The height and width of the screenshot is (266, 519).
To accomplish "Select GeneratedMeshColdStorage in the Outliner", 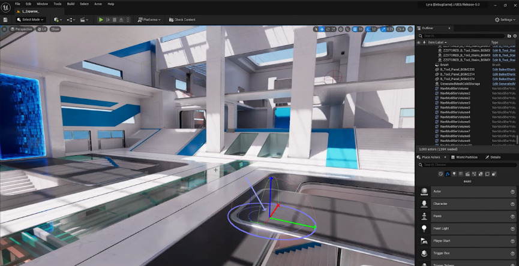I will click(460, 84).
